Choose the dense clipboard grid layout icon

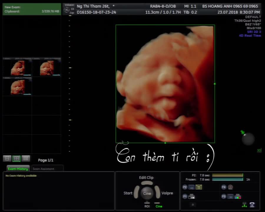coord(26,158)
